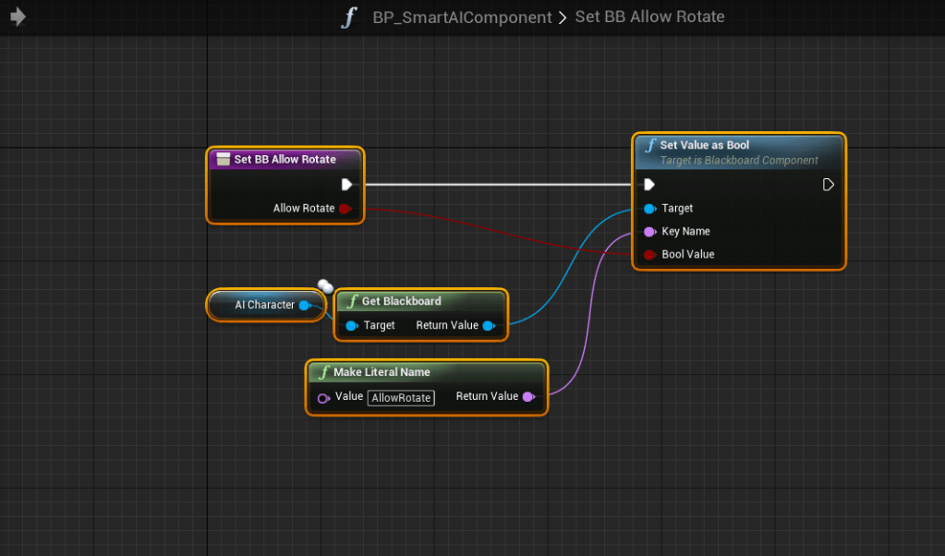
Task: Click the red Allow Rotate output pin
Action: (345, 209)
